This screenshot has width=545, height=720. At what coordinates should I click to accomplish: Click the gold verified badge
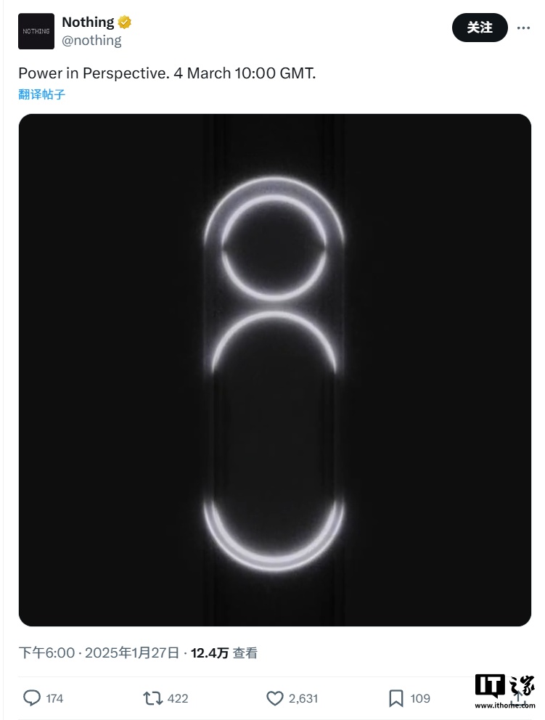124,22
